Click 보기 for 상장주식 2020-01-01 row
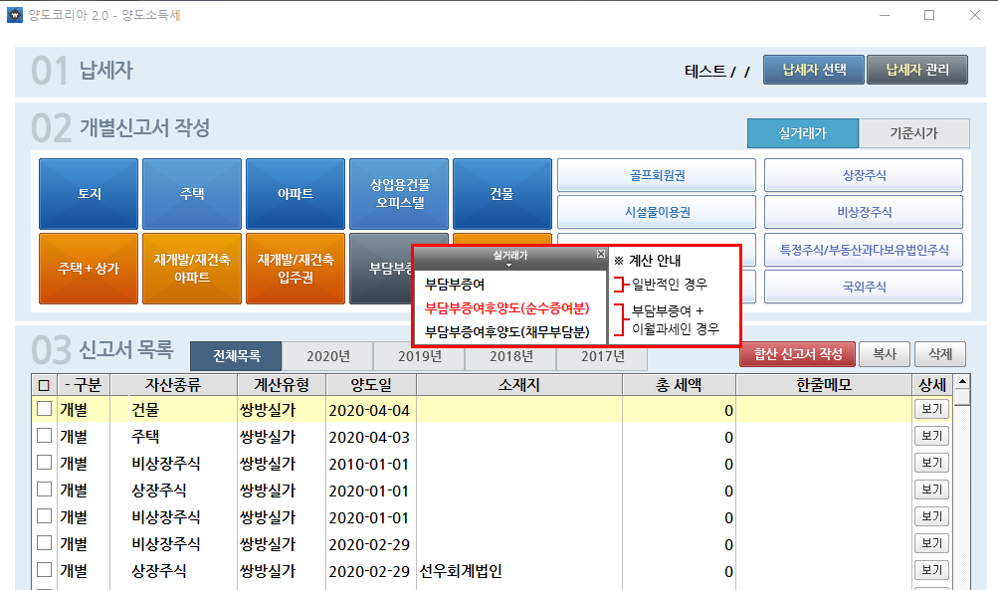This screenshot has height=590, width=998. click(x=931, y=489)
